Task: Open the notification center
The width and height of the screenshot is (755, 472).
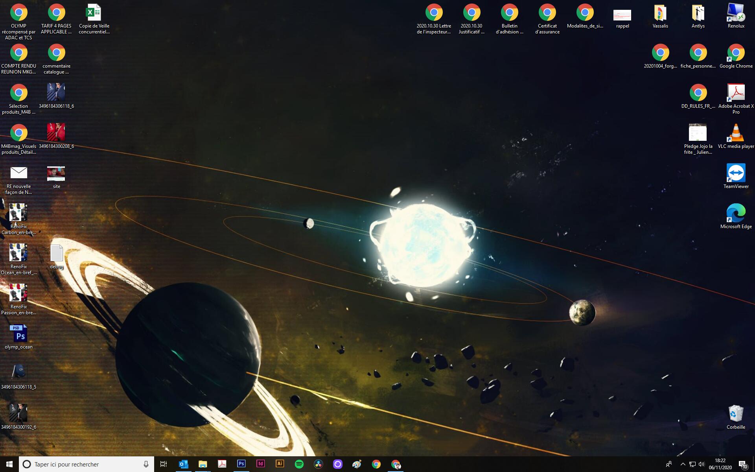Action: click(742, 464)
